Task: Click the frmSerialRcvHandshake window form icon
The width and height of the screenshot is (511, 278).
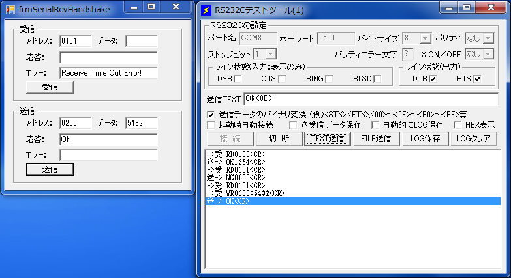Action: click(10, 9)
